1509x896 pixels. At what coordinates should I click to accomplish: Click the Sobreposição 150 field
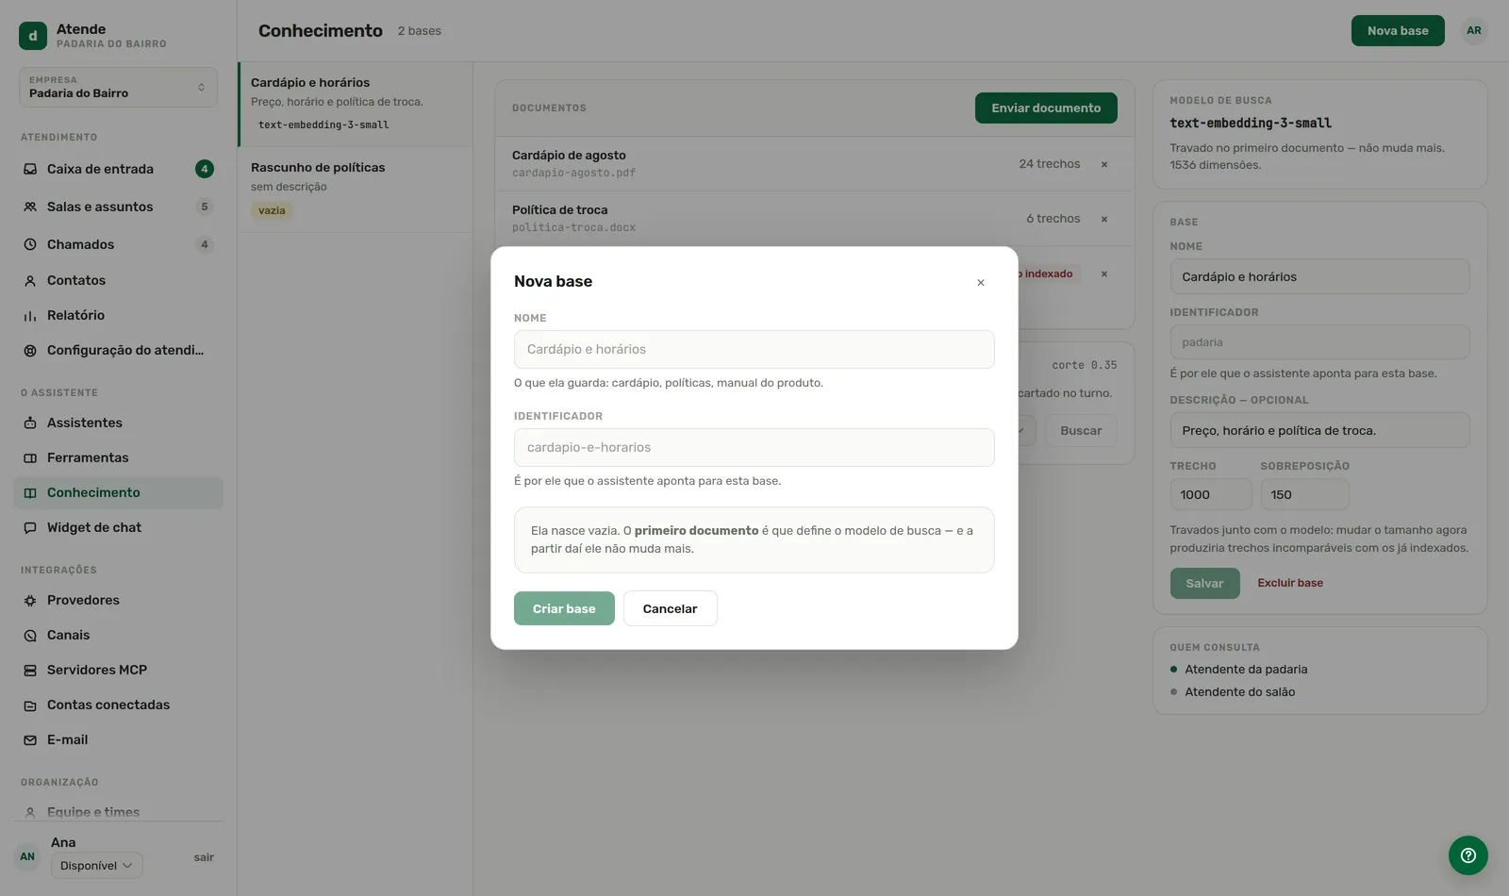(1304, 494)
